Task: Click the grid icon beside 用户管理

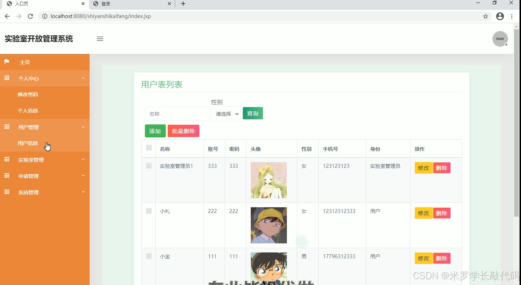Action: pyautogui.click(x=7, y=127)
